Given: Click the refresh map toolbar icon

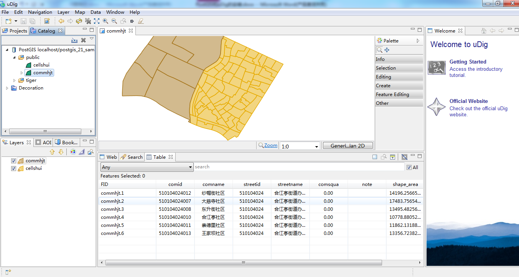Looking at the screenshot, I should 79,21.
